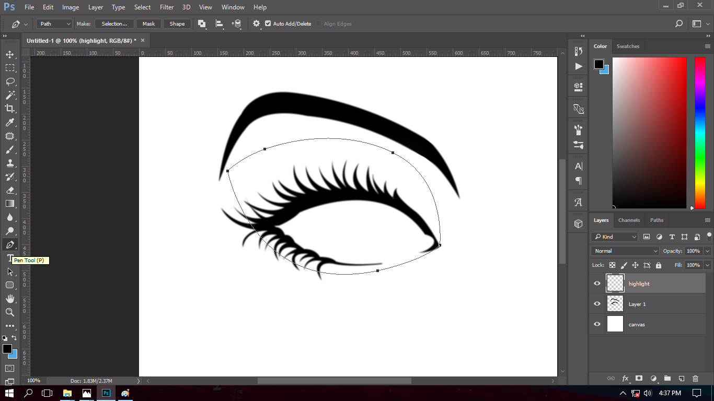Select the History Brush tool
The image size is (714, 401).
tap(9, 176)
